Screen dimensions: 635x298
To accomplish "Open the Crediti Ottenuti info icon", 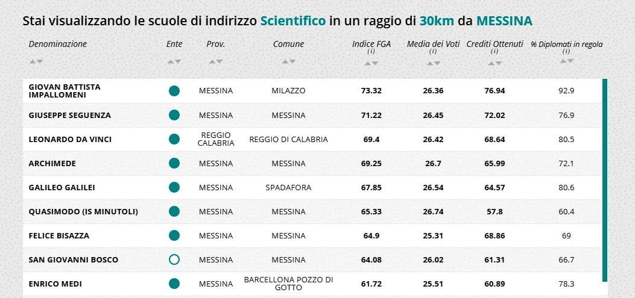I will tap(494, 52).
